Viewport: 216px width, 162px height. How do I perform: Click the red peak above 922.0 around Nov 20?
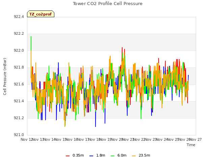click(x=122, y=48)
